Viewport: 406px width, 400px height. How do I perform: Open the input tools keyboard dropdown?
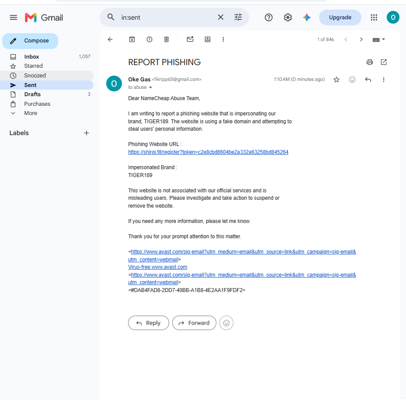coord(379,40)
